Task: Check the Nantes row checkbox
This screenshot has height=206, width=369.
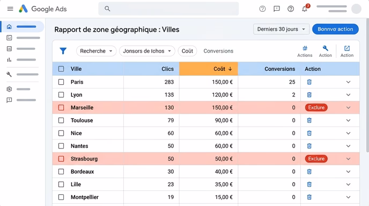Action: [61, 146]
